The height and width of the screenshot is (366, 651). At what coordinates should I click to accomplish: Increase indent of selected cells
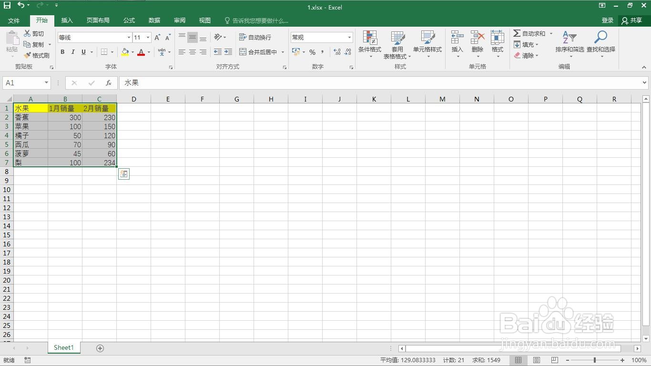[x=228, y=52]
